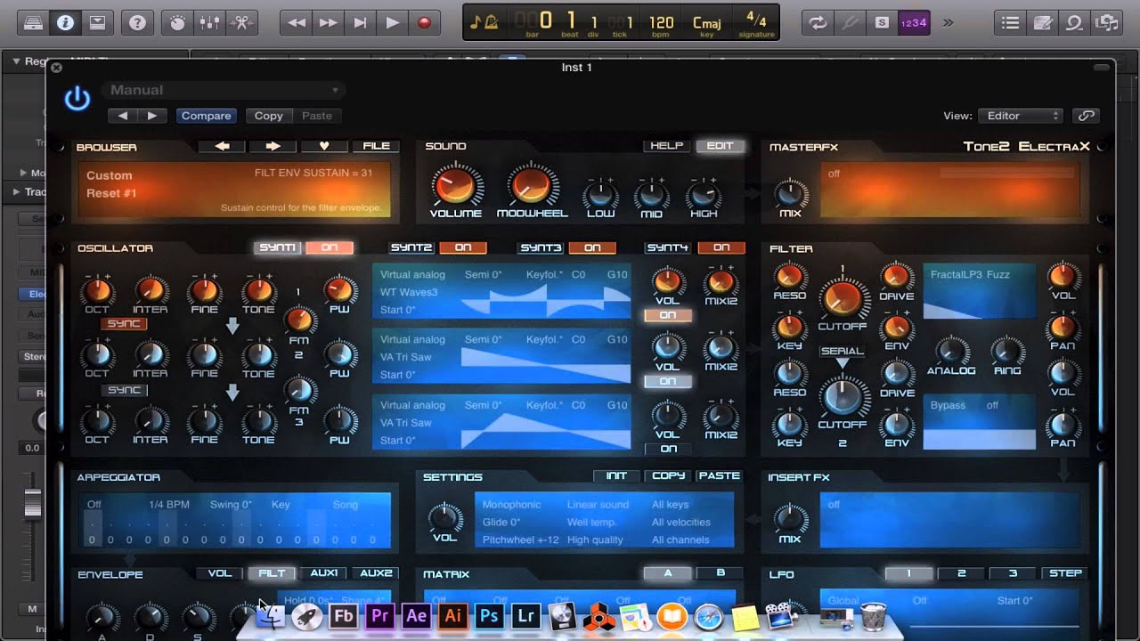The image size is (1140, 641).
Task: Open the Library from the control bar
Action: point(33,22)
